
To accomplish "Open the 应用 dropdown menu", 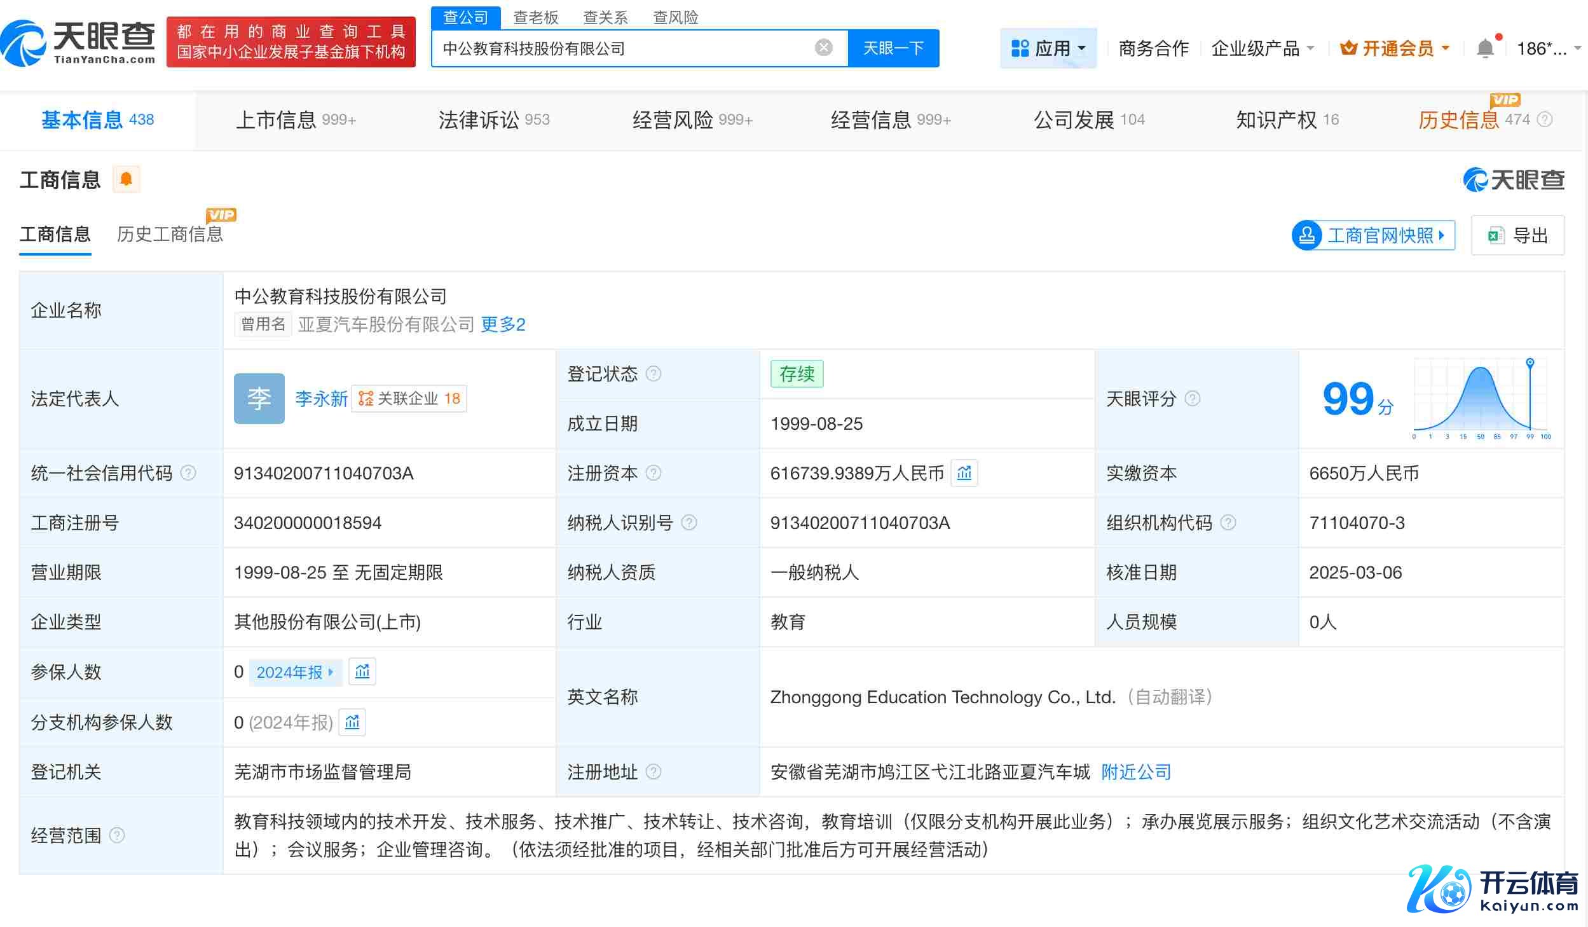I will pos(1048,48).
